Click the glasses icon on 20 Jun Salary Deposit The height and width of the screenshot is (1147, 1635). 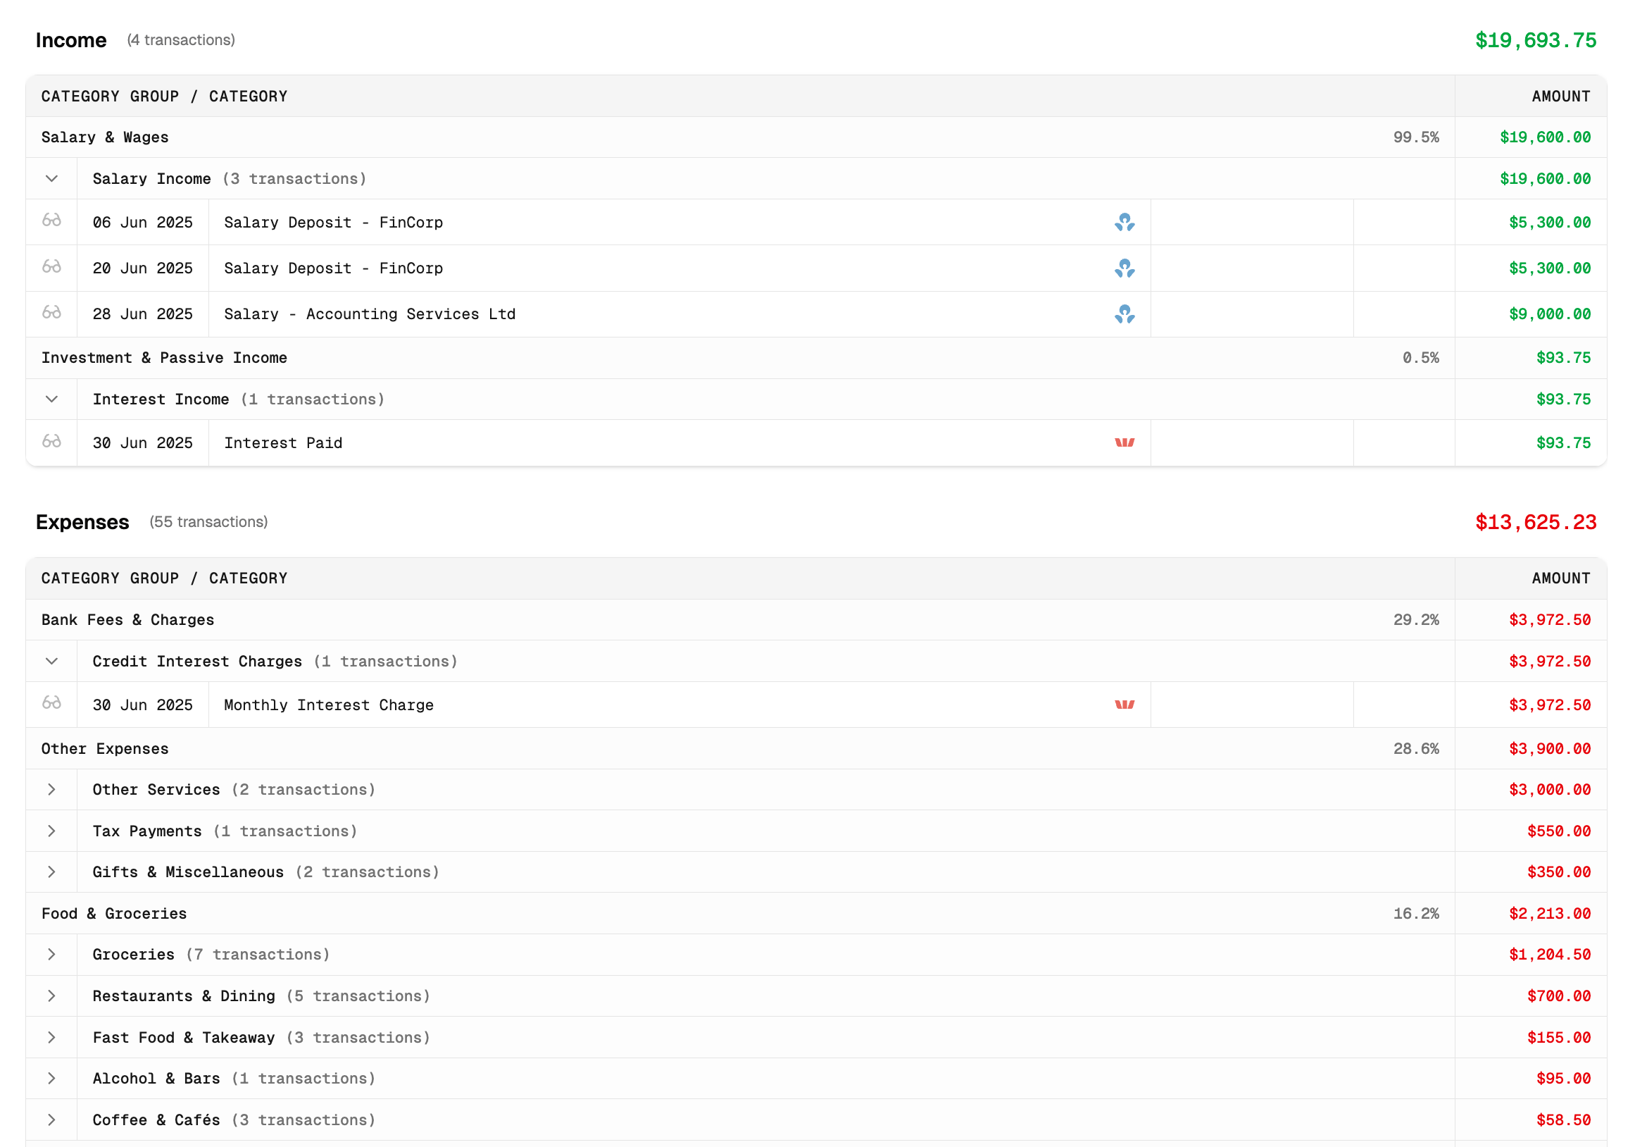tap(51, 268)
